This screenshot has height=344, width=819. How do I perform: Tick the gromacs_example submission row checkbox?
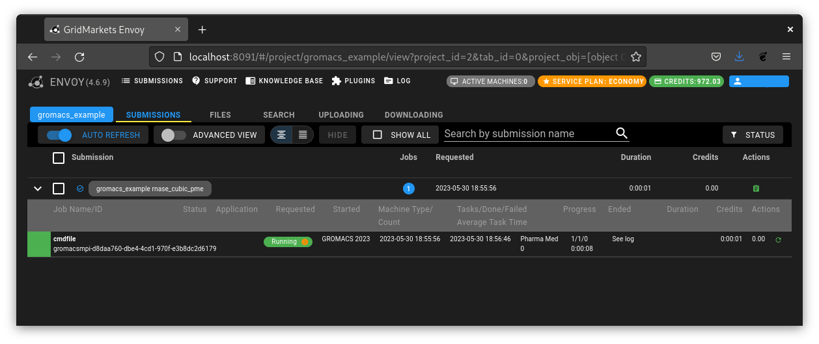tap(59, 189)
